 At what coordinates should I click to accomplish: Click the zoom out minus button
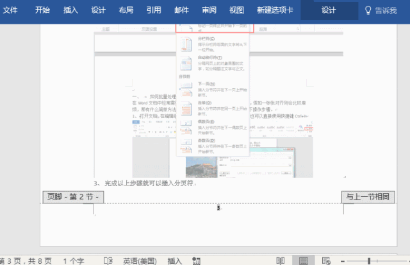[x=343, y=261]
